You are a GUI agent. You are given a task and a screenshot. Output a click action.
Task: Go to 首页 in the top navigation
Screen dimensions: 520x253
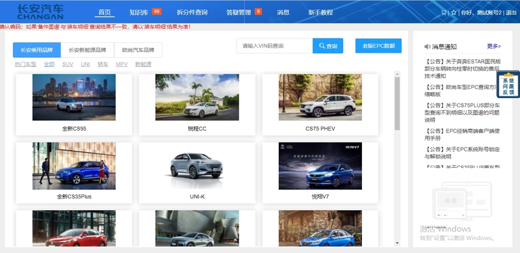click(x=105, y=12)
